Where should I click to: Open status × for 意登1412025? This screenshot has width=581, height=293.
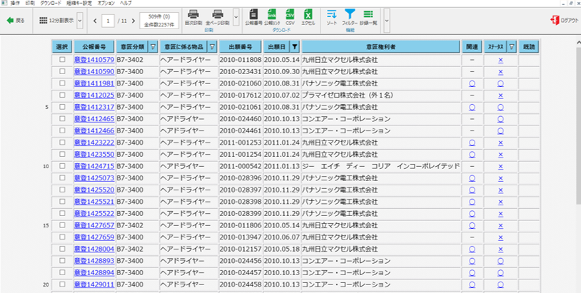(x=500, y=96)
